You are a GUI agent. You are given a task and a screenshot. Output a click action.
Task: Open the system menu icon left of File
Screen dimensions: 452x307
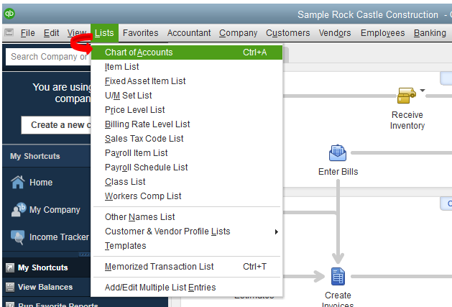click(x=9, y=32)
